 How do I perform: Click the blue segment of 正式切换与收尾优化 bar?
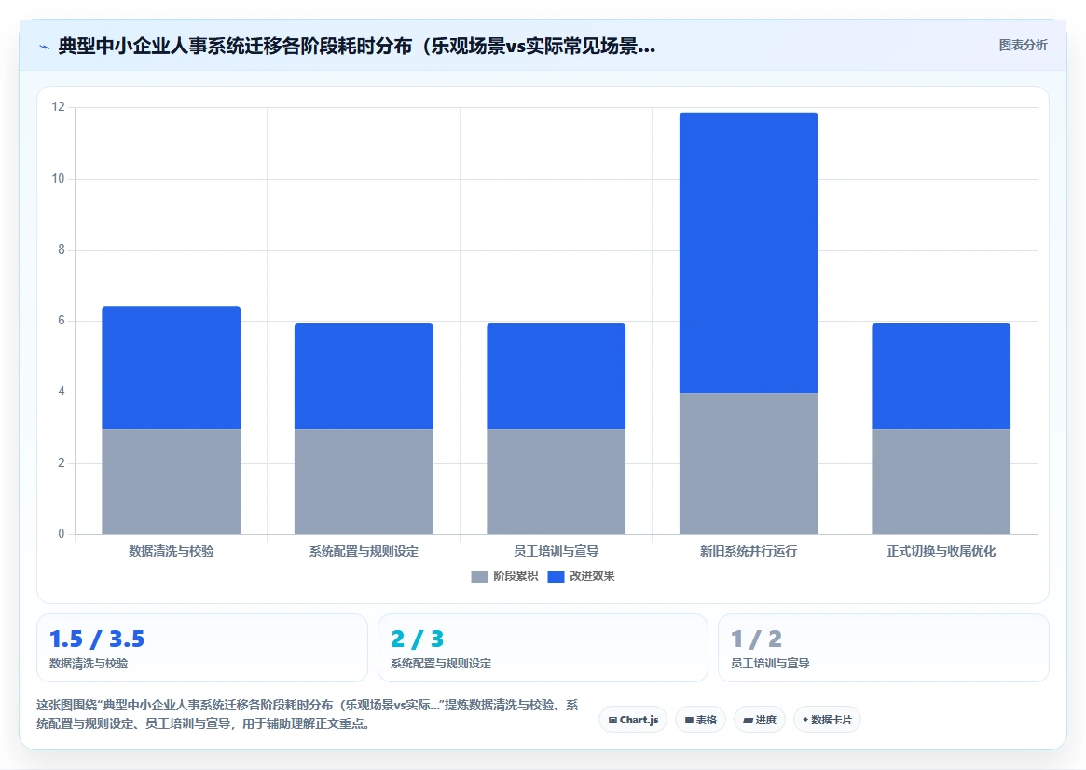[942, 376]
